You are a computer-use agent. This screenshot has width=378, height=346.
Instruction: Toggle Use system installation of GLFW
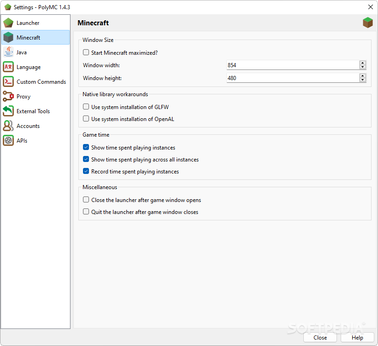86,107
